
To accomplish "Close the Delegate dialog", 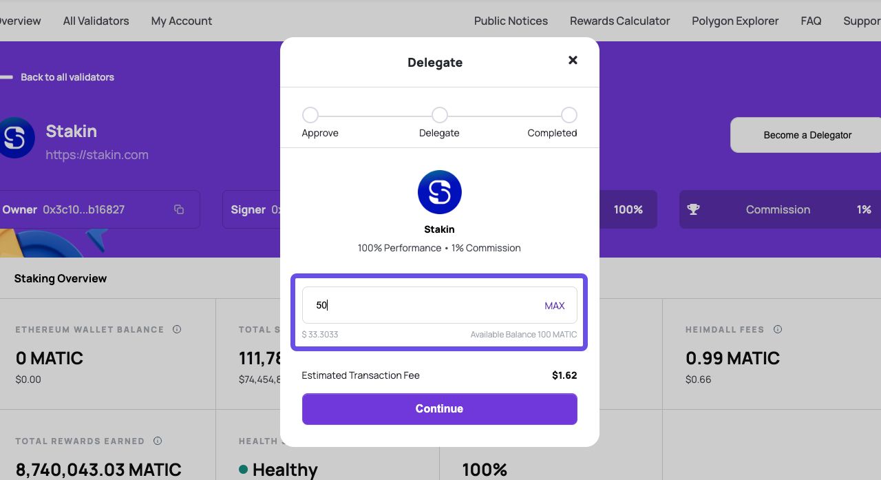I will (573, 61).
